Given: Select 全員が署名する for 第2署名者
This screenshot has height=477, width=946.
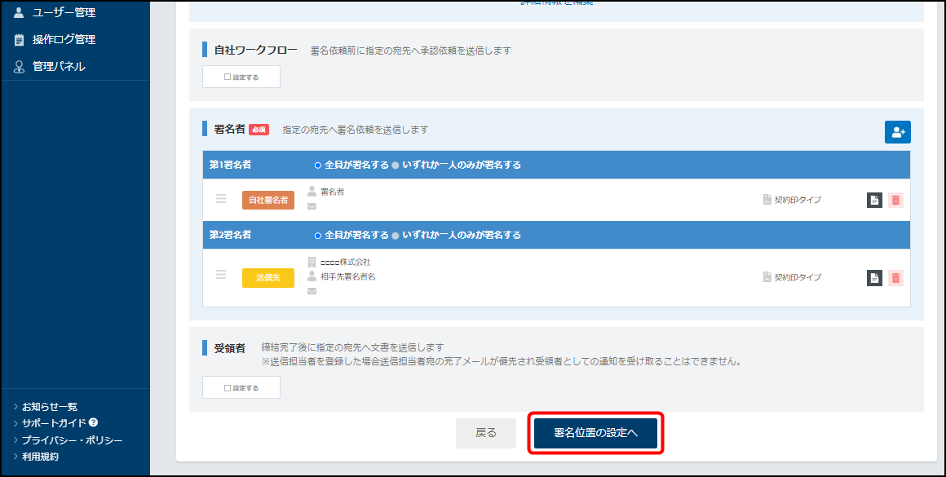Looking at the screenshot, I should 318,235.
